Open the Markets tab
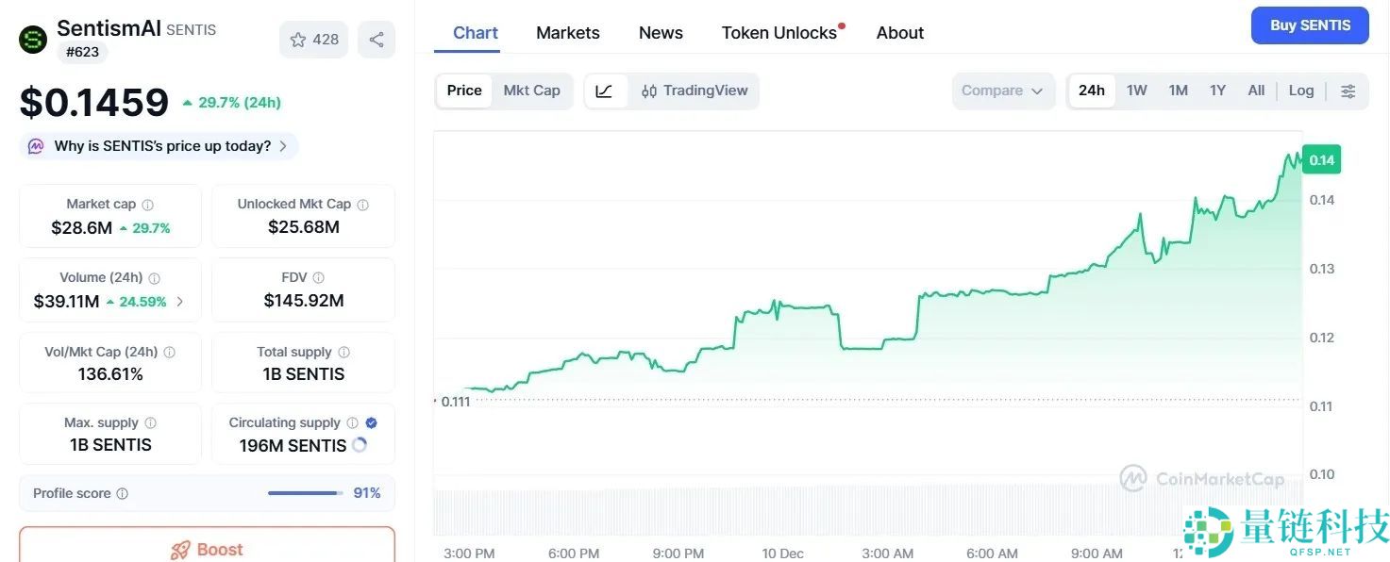 pyautogui.click(x=567, y=33)
